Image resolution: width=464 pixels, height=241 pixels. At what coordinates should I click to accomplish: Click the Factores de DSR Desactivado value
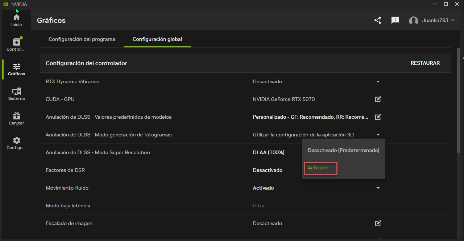pos(268,170)
